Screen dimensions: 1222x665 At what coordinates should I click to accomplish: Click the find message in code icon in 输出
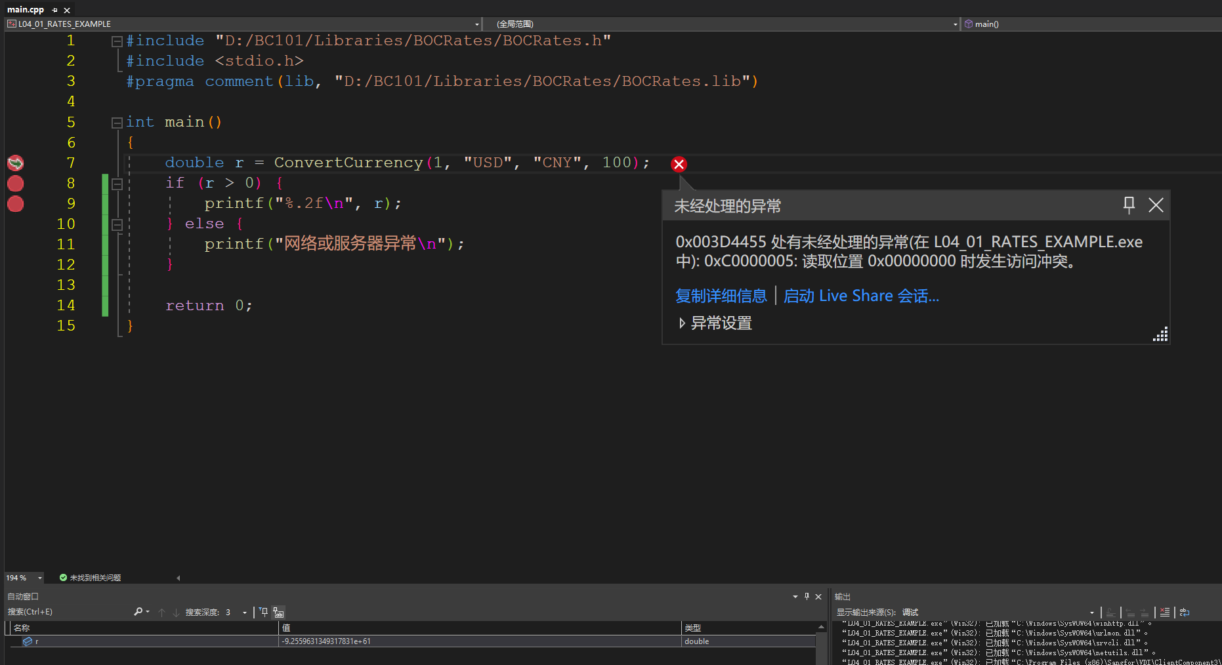click(1110, 613)
